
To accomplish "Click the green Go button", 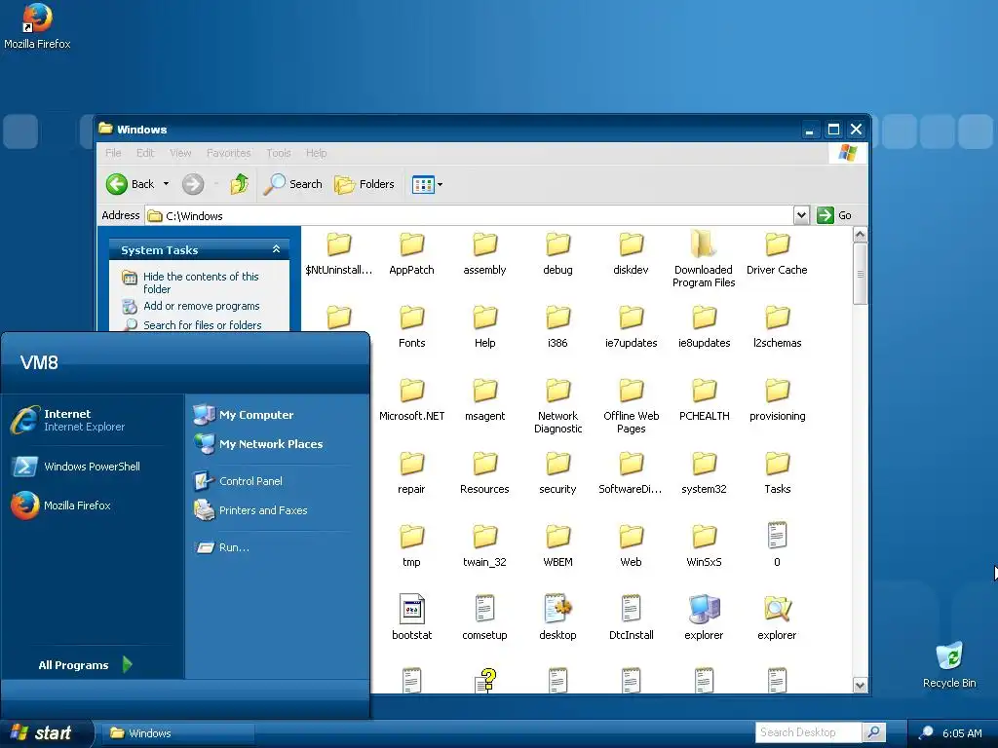I will 834,215.
